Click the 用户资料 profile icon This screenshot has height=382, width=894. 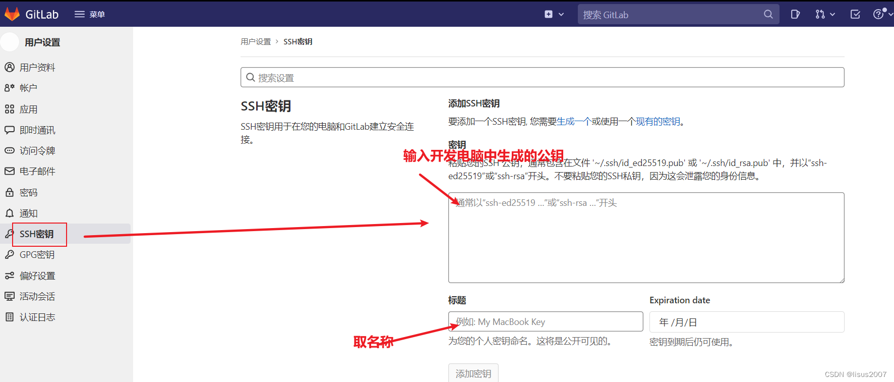(x=10, y=67)
